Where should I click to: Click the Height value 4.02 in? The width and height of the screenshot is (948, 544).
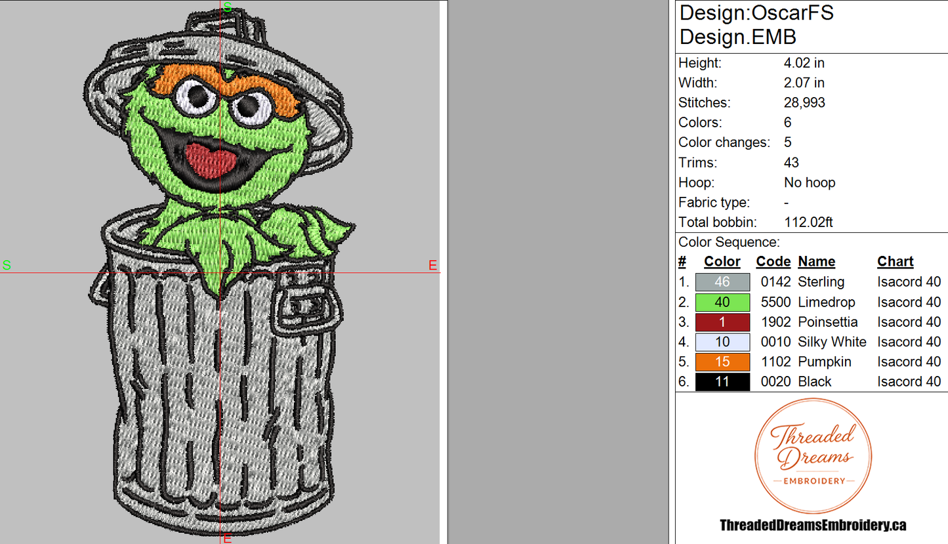pos(804,63)
